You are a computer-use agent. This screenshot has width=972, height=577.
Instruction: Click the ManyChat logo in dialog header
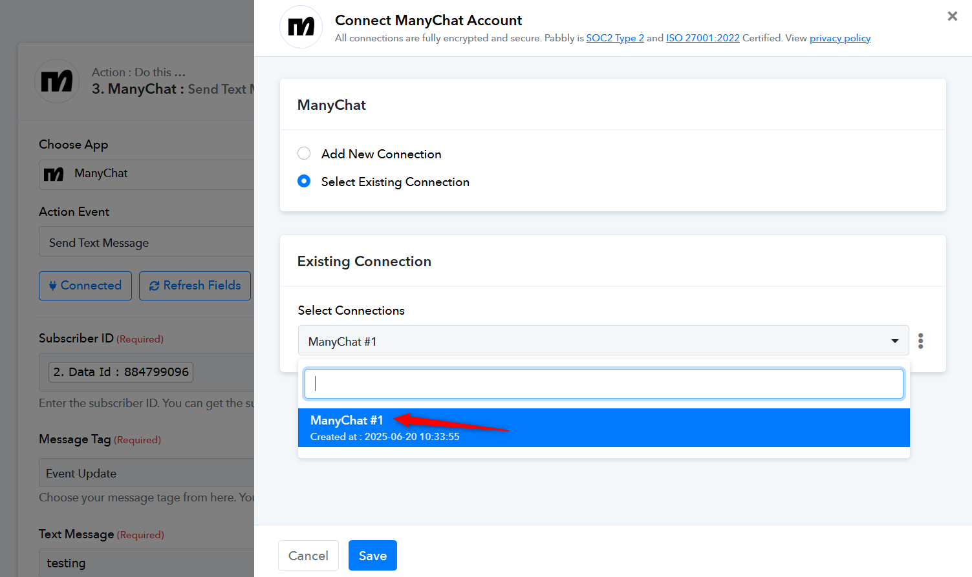click(x=301, y=27)
